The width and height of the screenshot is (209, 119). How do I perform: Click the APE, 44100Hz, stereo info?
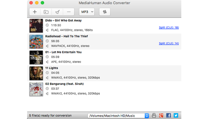[x=66, y=62]
